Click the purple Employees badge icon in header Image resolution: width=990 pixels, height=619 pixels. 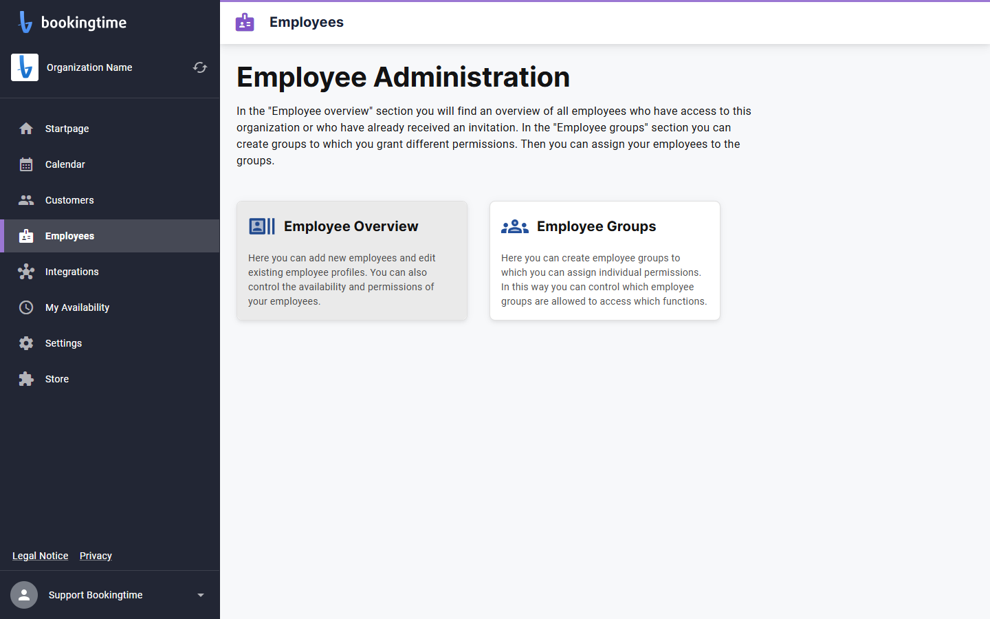(x=245, y=22)
